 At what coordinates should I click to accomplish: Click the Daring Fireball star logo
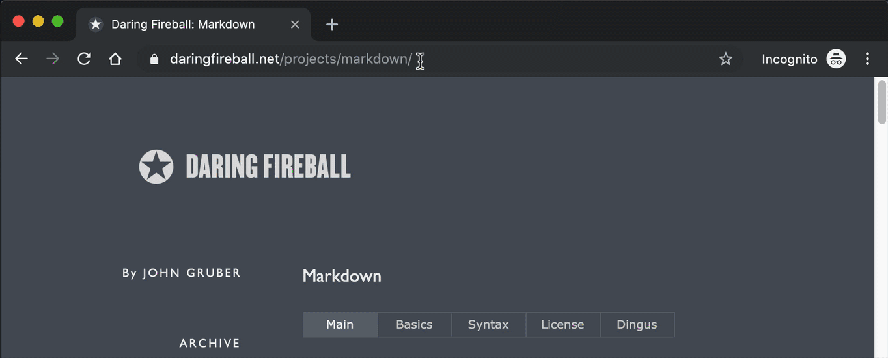click(156, 167)
